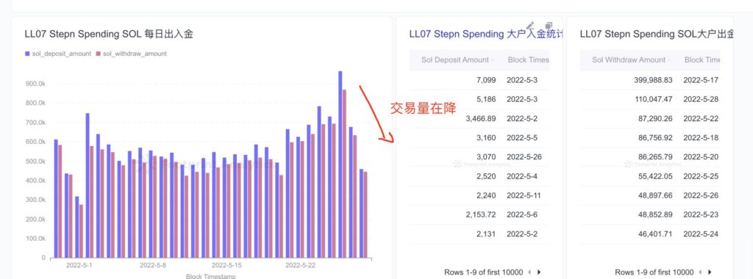This screenshot has height=279, width=753.
Task: Click Rows 1-9 of first 10000 in deposit table
Action: point(484,272)
